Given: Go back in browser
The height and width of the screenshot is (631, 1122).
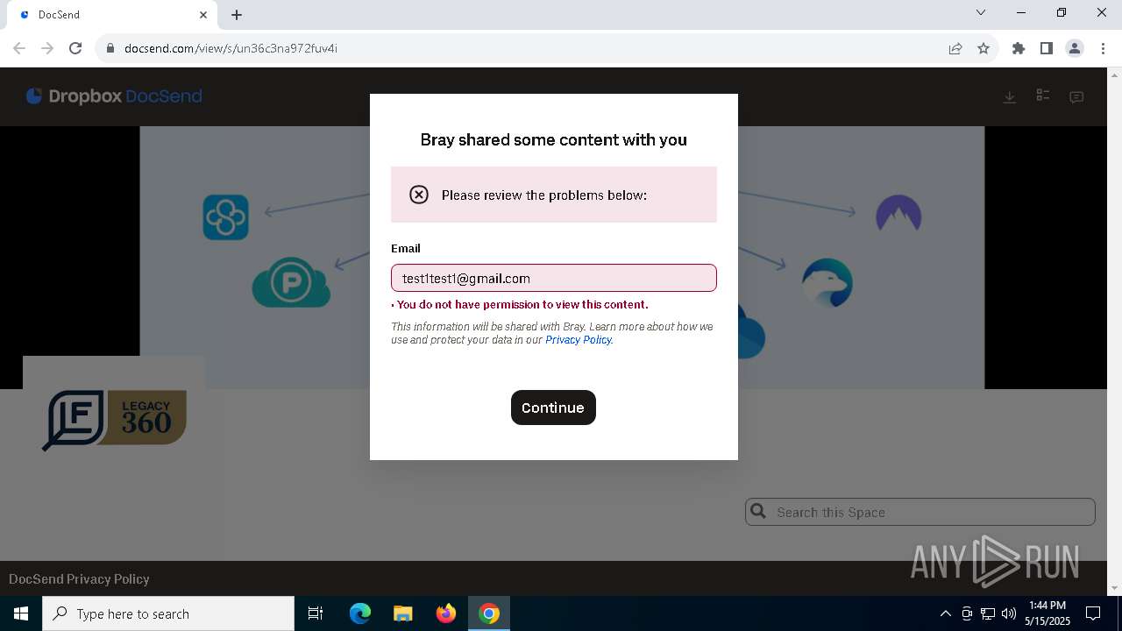Looking at the screenshot, I should 19,48.
